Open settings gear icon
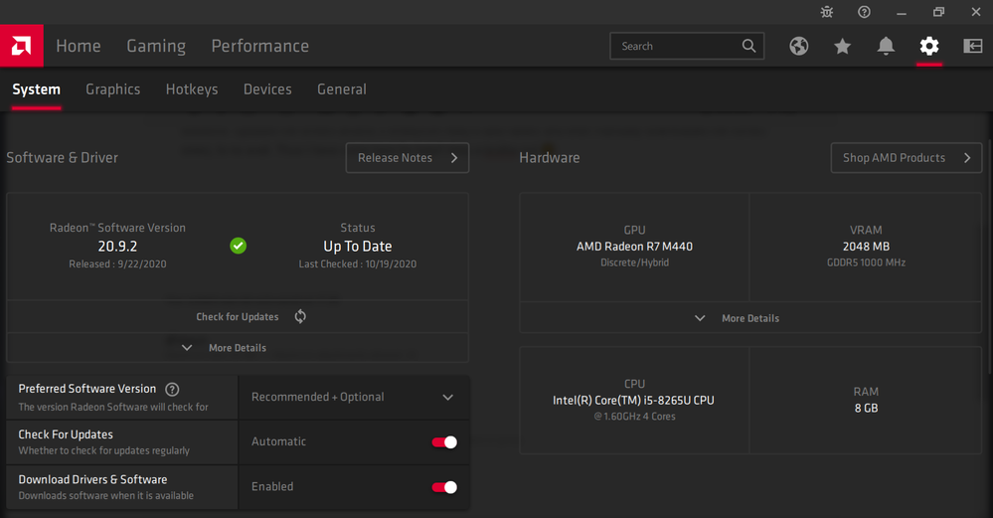 click(x=929, y=46)
